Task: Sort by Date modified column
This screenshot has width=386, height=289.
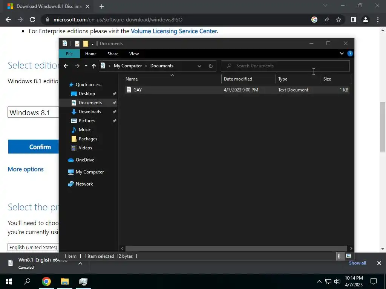Action: 248,79
